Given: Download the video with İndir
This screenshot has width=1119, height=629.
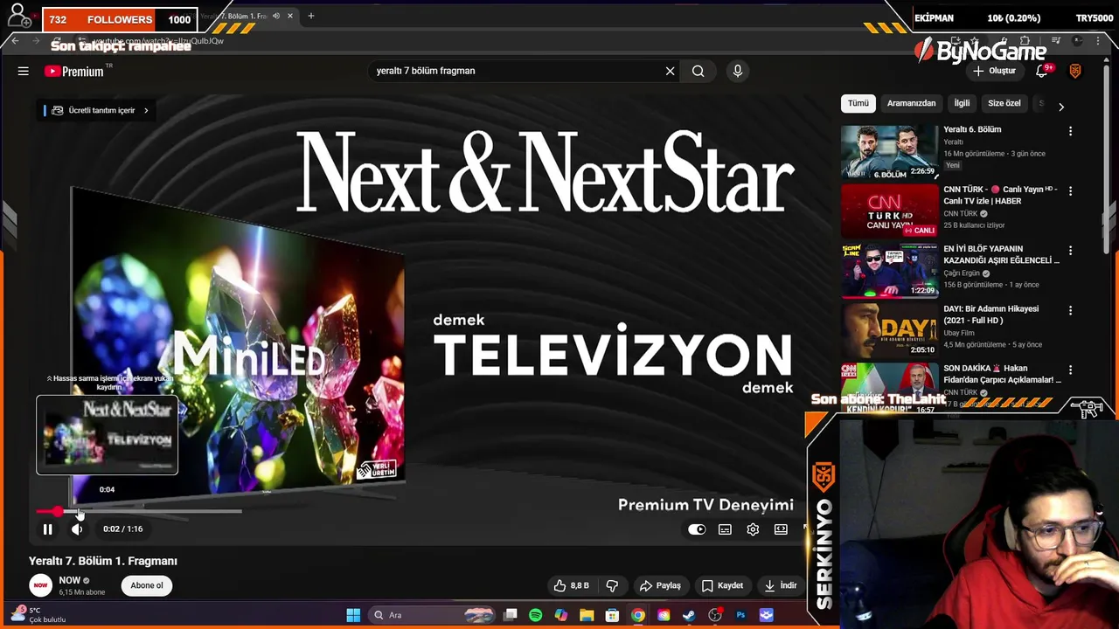Looking at the screenshot, I should (x=780, y=585).
